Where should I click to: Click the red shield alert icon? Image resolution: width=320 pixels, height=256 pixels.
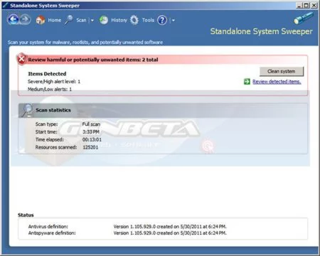(x=21, y=59)
